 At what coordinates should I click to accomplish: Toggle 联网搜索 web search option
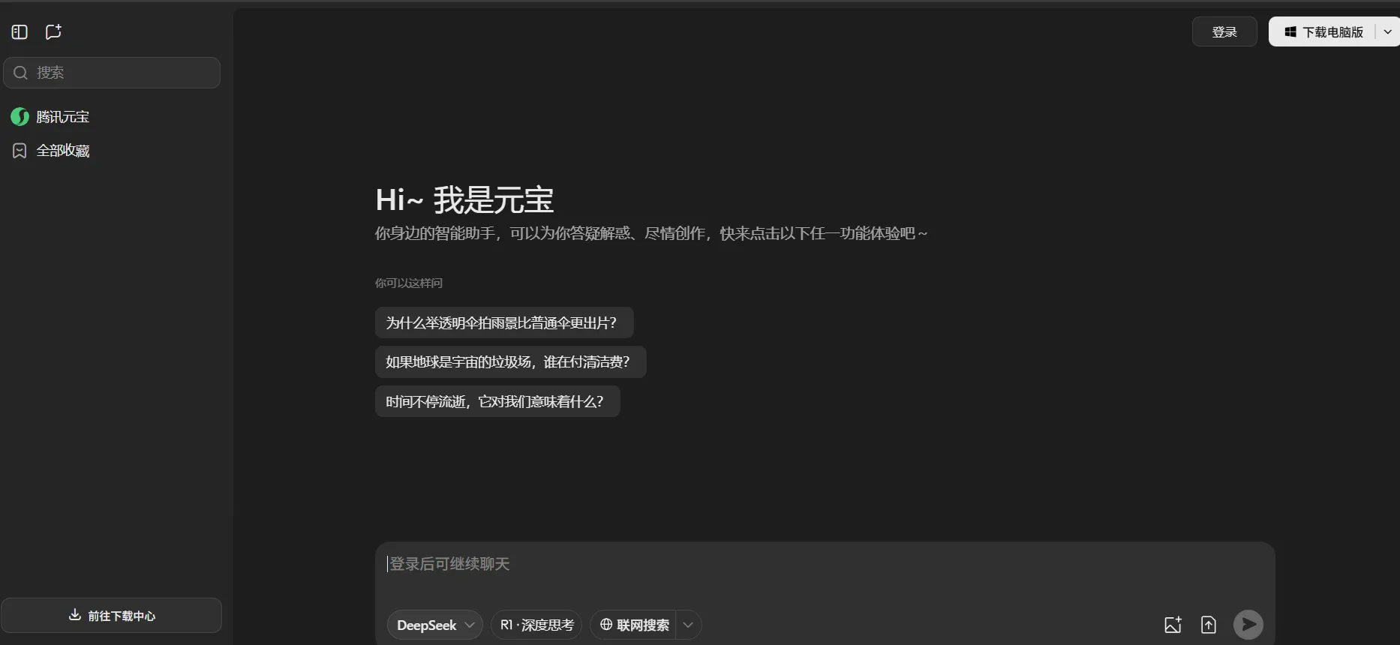pyautogui.click(x=634, y=625)
